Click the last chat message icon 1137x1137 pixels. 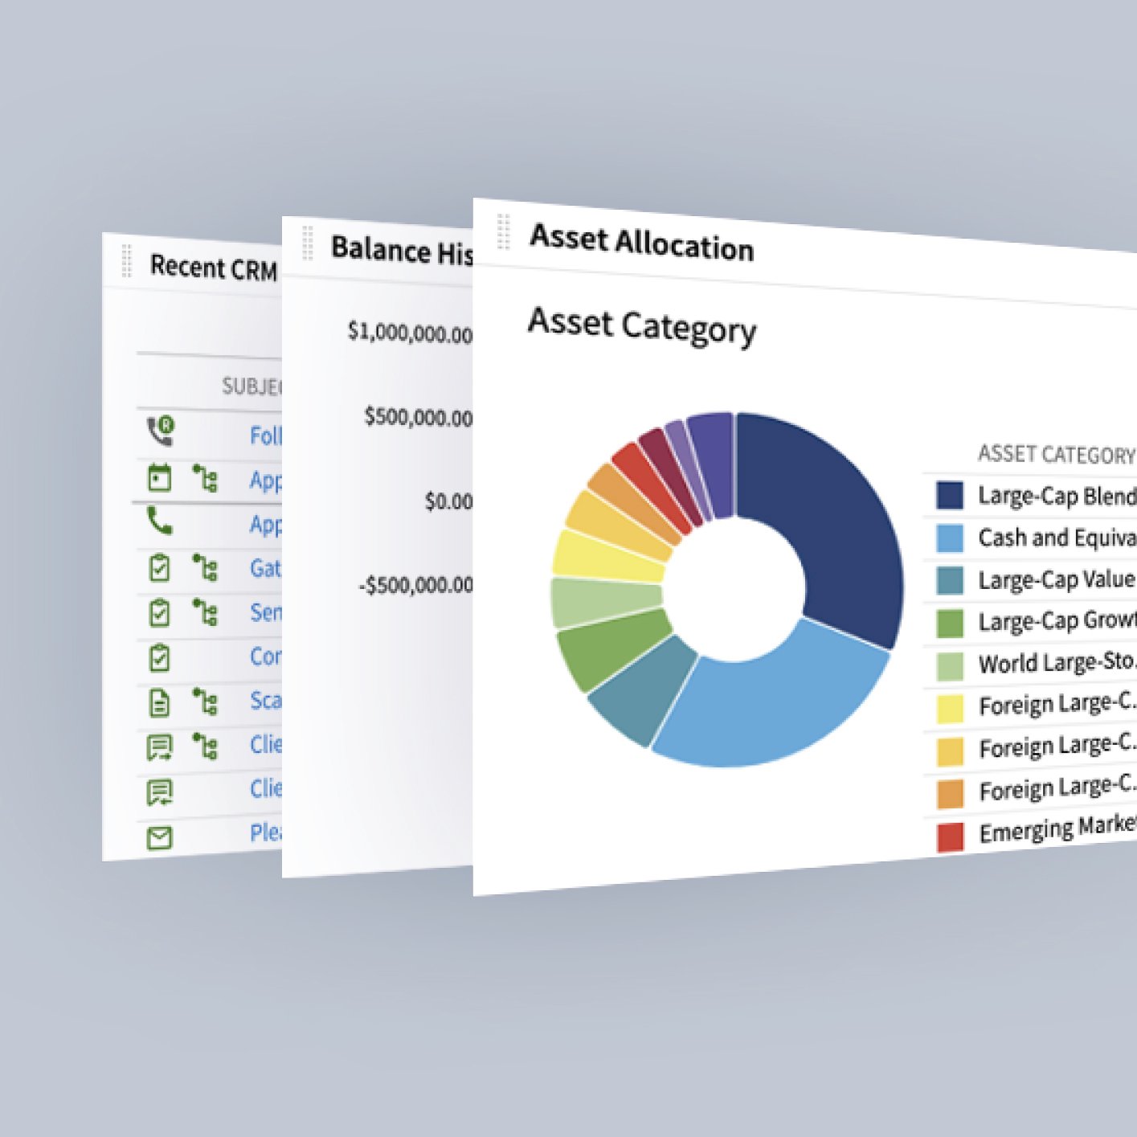[160, 792]
